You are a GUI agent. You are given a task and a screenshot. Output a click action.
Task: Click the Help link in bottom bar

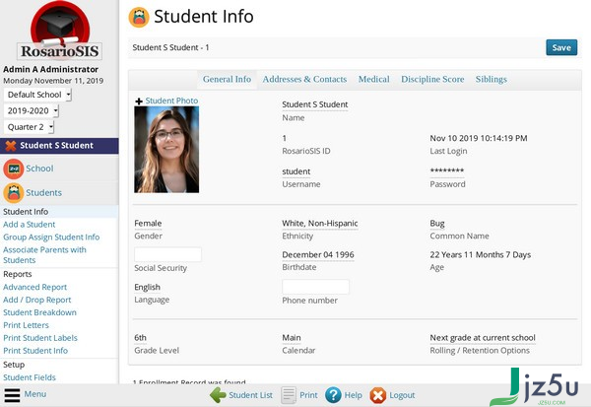[354, 395]
